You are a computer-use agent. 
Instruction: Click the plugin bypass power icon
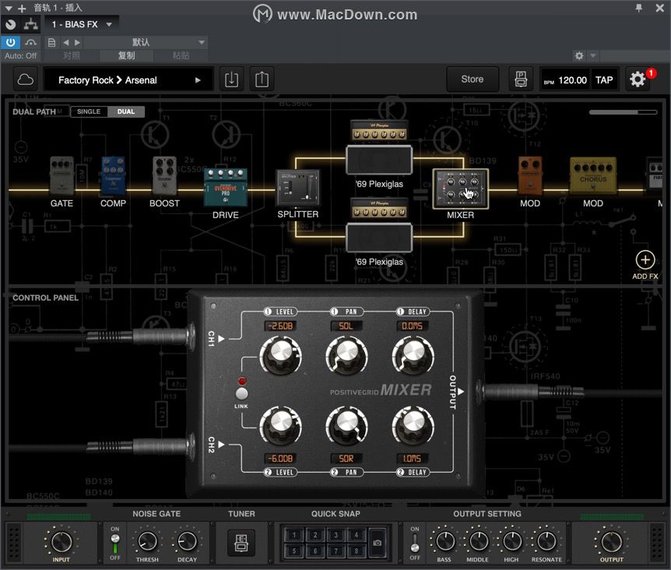coord(11,42)
